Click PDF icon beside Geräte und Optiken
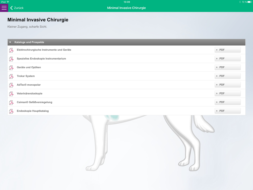Viewport: 253px width, 190px height. (11, 68)
